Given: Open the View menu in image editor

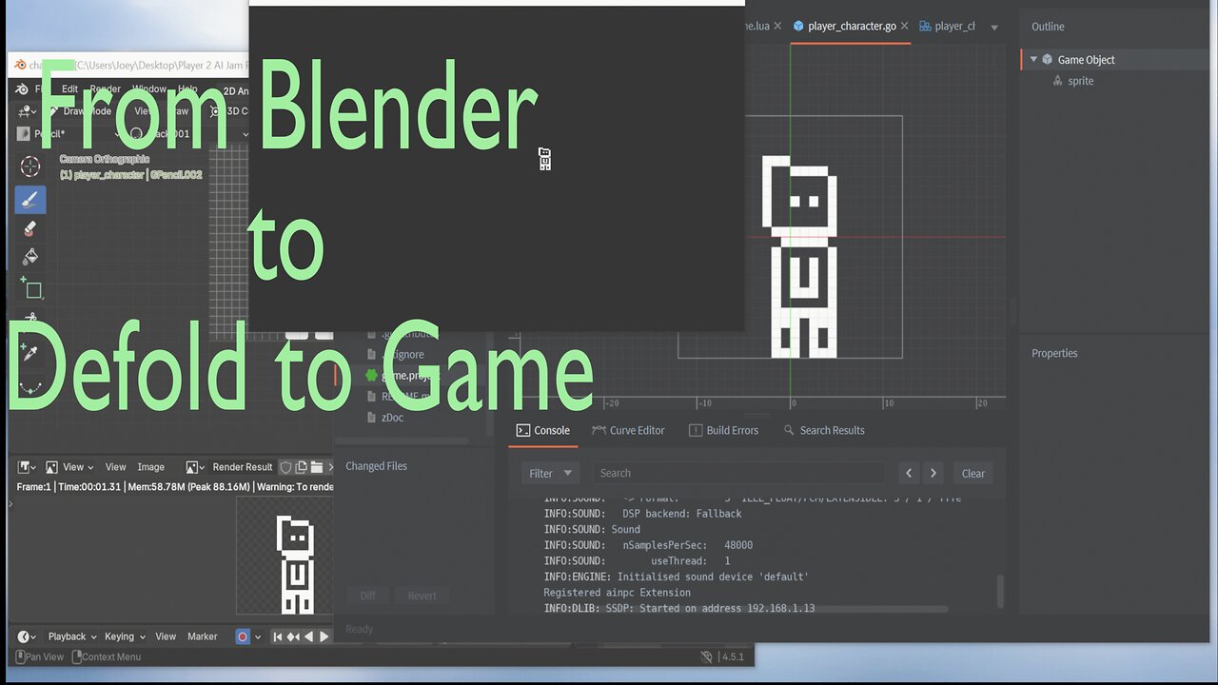Looking at the screenshot, I should tap(115, 467).
